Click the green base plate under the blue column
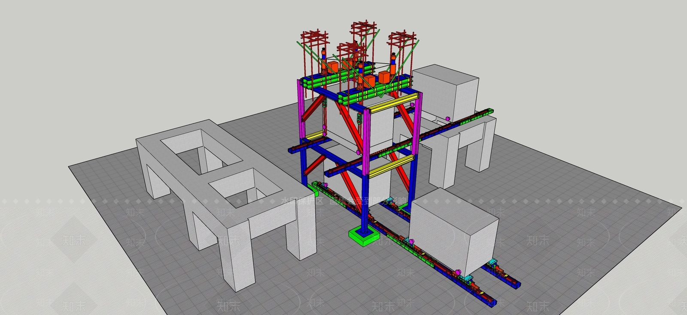Image resolution: width=687 pixels, height=315 pixels. (x=363, y=237)
